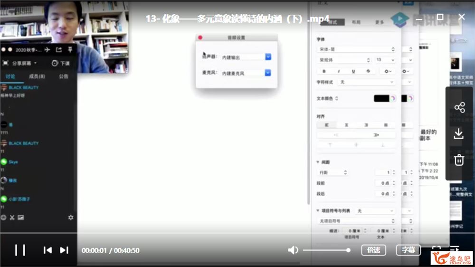Viewport: 475px width, 267px height.
Task: Click the user name Skye in the chat
Action: click(13, 162)
